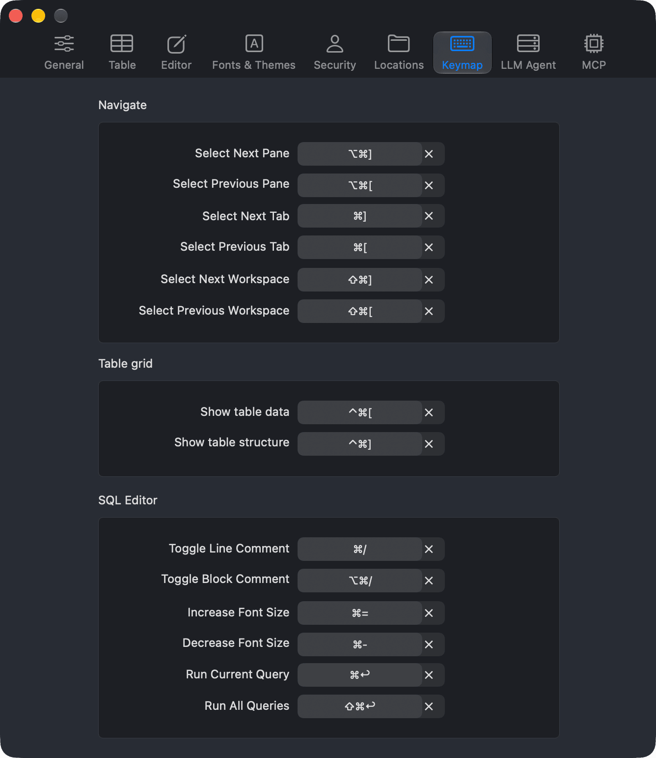Clear the Select Next Workspace shortcut
The width and height of the screenshot is (656, 758).
429,280
